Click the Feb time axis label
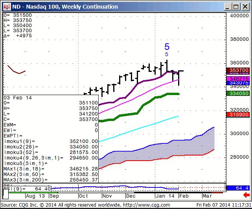The width and height of the screenshot is (252, 209). (184, 196)
